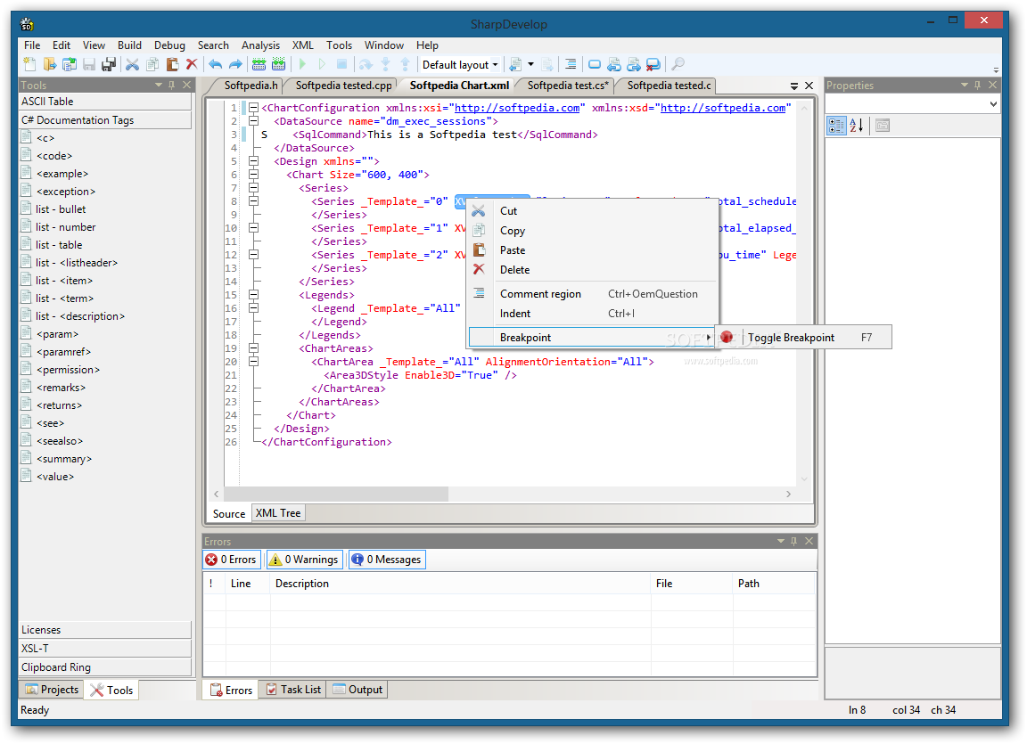Click the editor scroll right arrow
This screenshot has height=744, width=1027.
[x=789, y=494]
